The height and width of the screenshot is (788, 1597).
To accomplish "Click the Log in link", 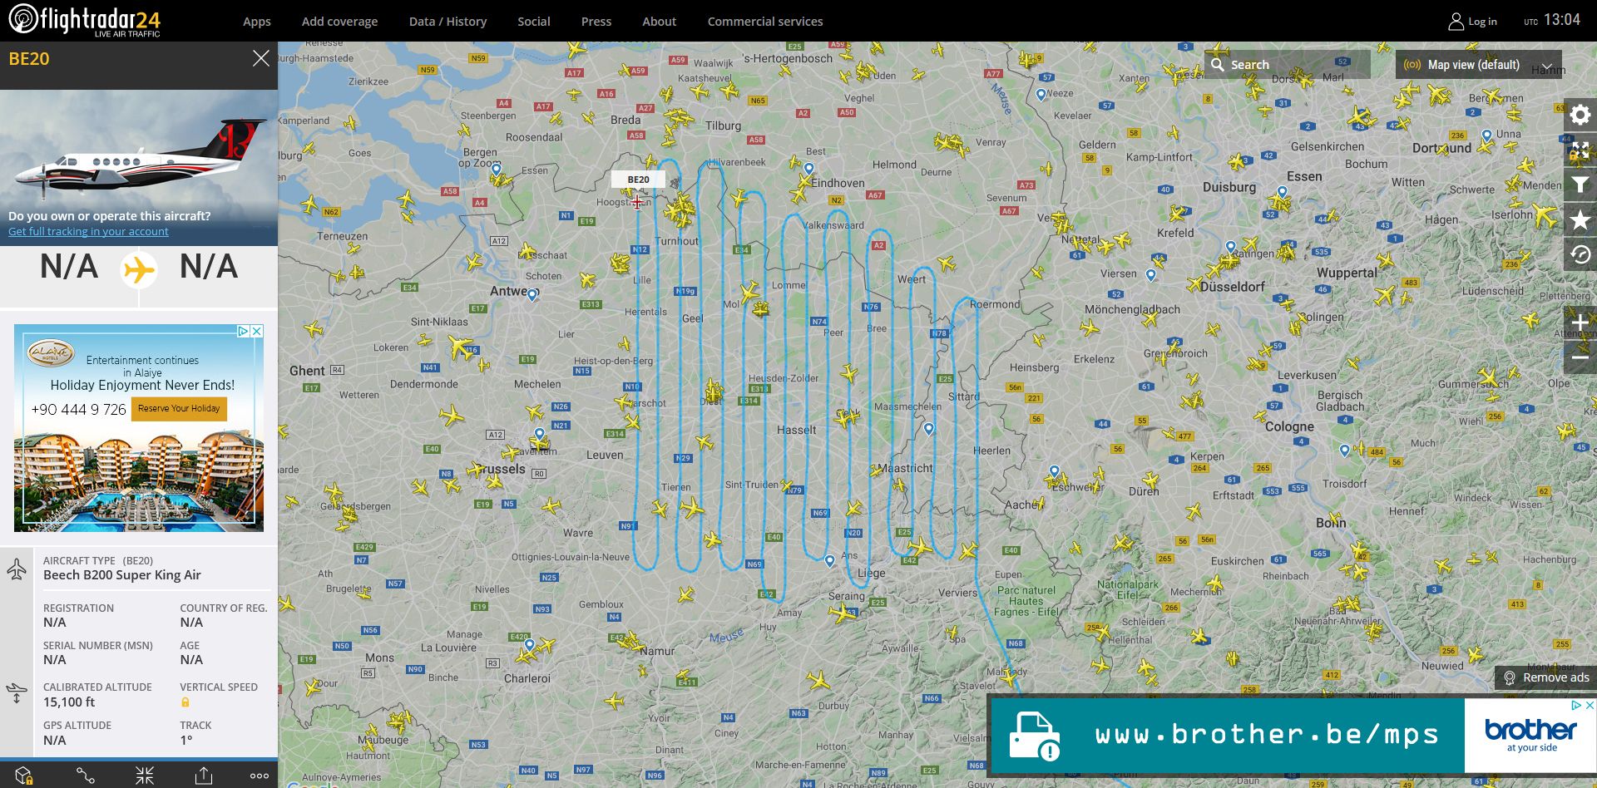I will pos(1482,22).
